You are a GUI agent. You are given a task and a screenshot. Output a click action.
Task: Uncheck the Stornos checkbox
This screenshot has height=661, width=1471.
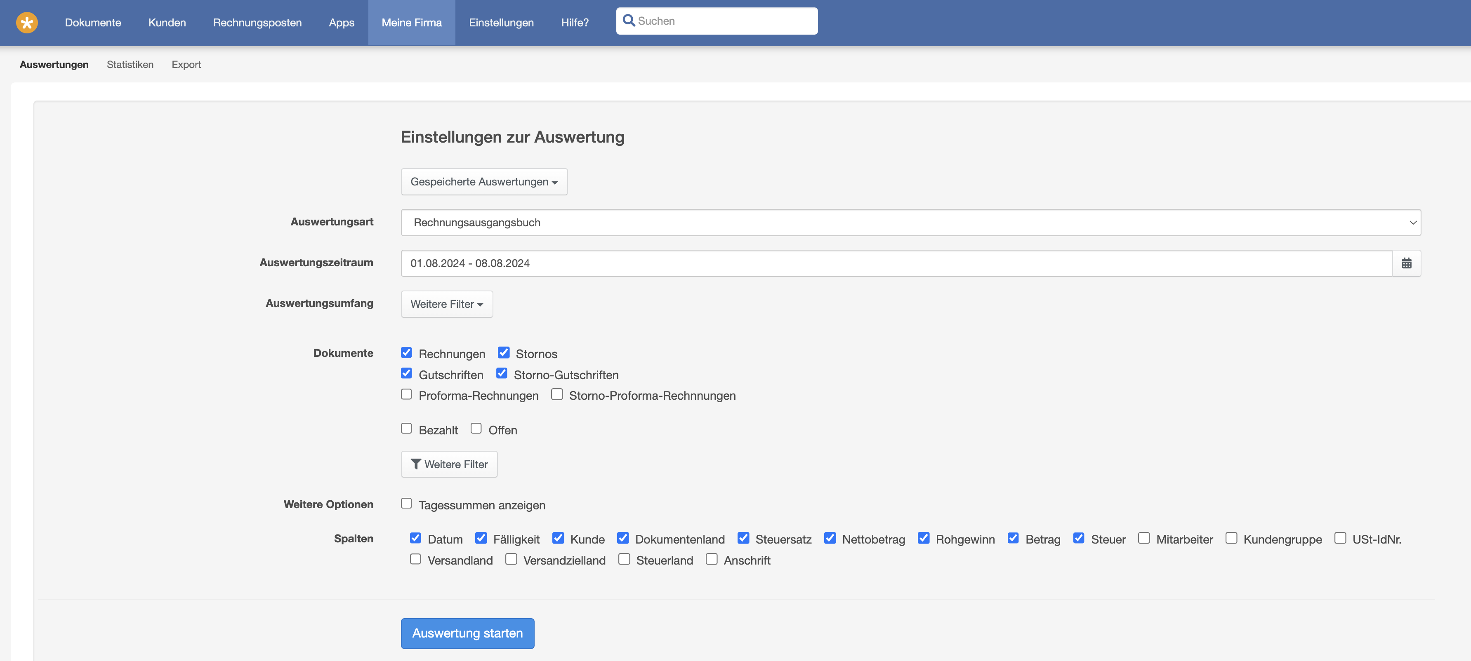503,352
